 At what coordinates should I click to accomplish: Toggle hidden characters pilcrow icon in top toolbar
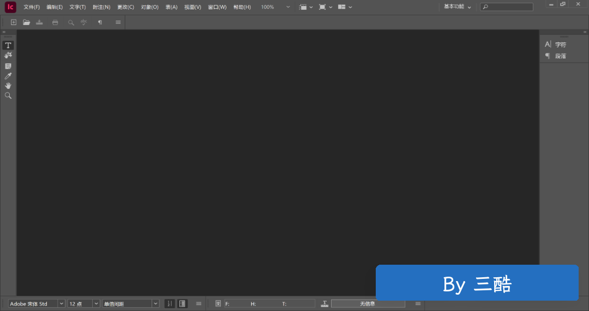coord(100,22)
